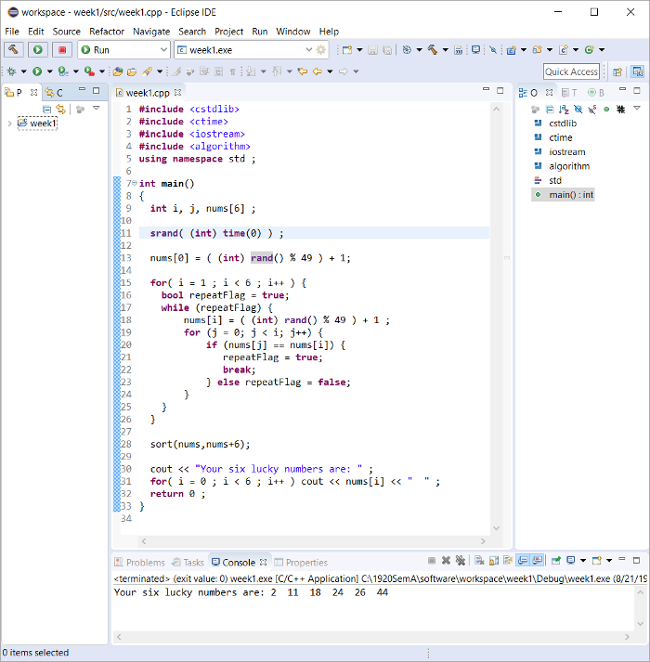The width and height of the screenshot is (650, 662).
Task: Click the editor vertical scrollbar down arrow
Action: [496, 527]
